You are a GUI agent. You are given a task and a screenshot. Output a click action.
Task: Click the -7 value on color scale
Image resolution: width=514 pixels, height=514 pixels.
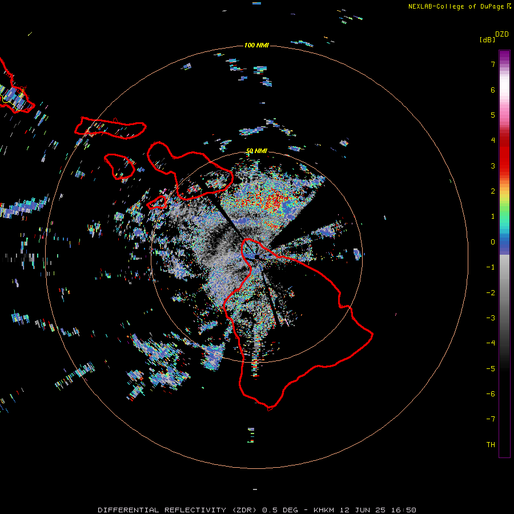491,419
